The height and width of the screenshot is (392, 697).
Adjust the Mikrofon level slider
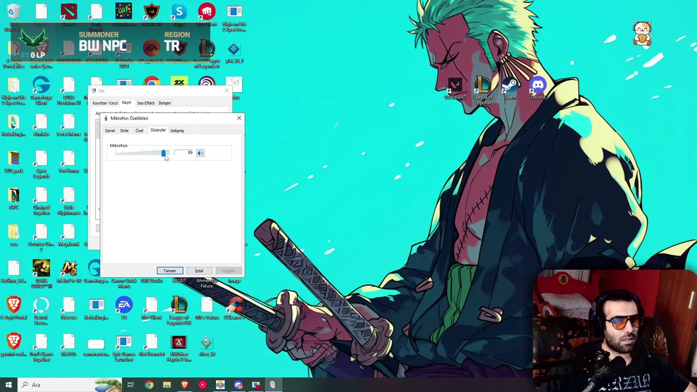pos(163,153)
